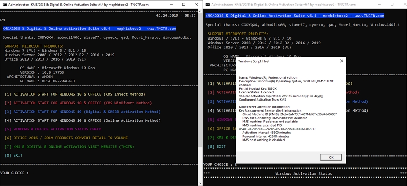407x186 pixels.
Task: Click the left console scrollbar up arrow
Action: [200, 12]
